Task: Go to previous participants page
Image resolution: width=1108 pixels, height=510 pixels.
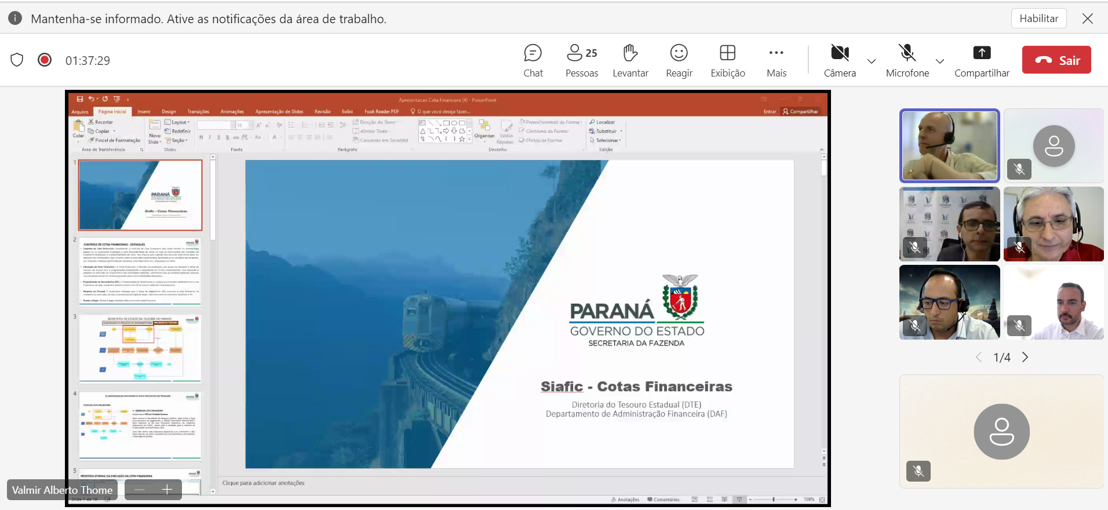Action: coord(979,357)
